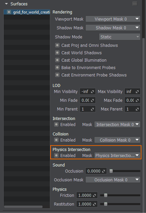Click the Friction slider handle
The width and height of the screenshot is (146, 213).
pos(106,195)
